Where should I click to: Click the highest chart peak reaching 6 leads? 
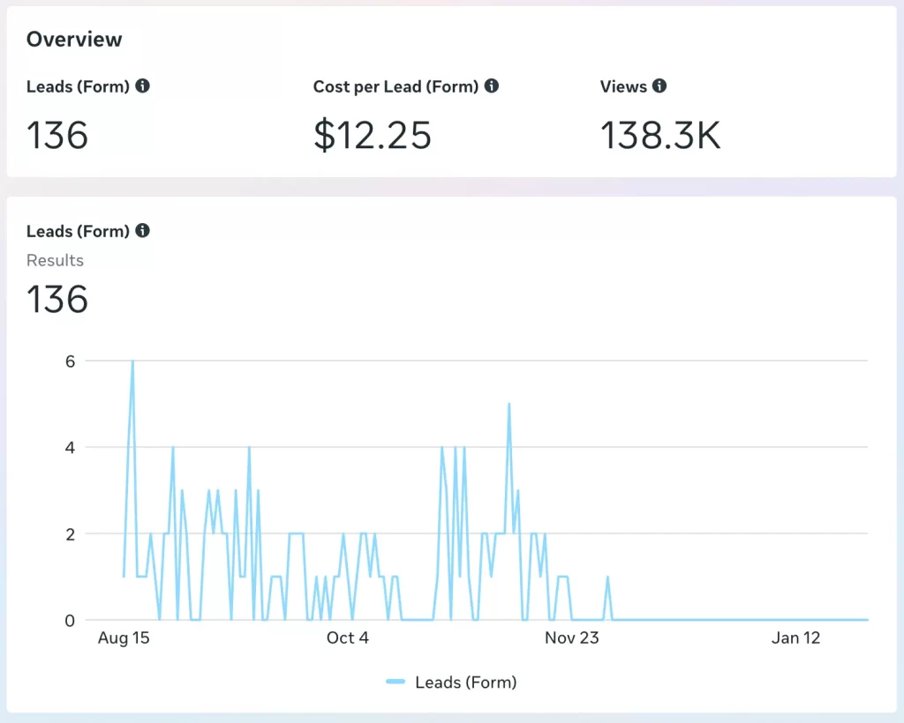[x=132, y=362]
